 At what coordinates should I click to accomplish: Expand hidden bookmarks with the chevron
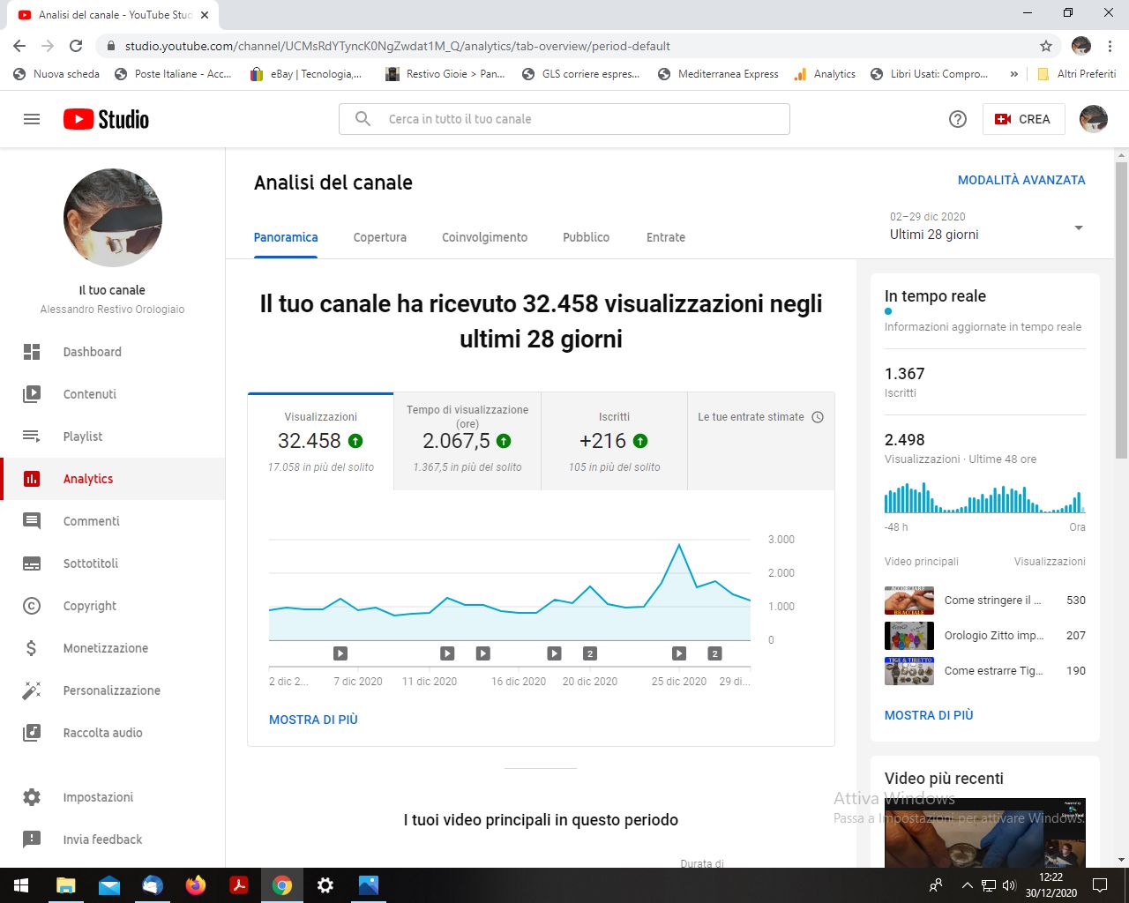[x=1014, y=74]
